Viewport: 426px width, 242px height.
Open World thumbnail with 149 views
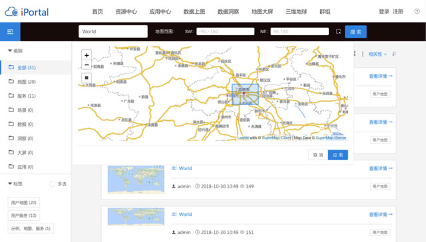[x=136, y=180]
